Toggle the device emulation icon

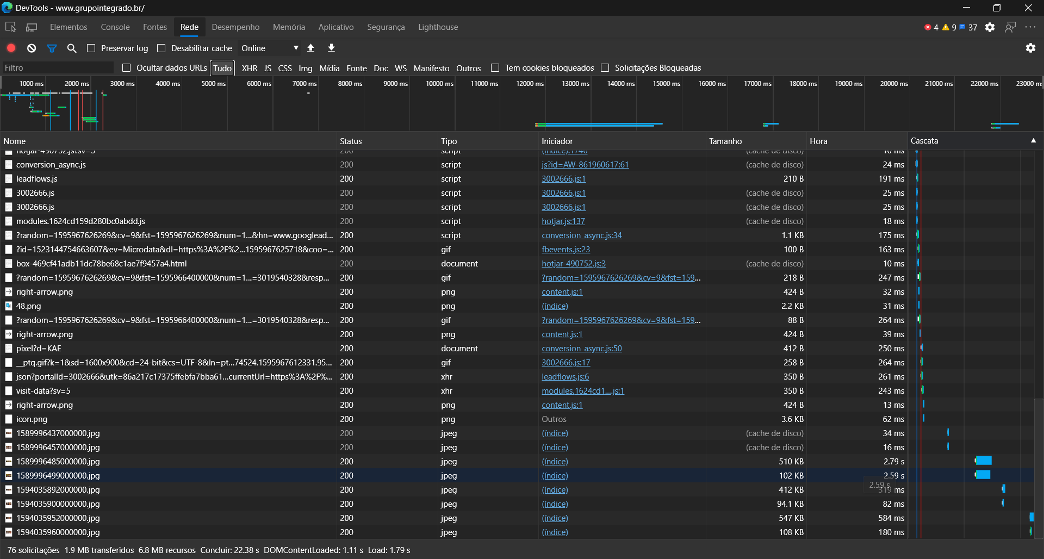pyautogui.click(x=32, y=27)
